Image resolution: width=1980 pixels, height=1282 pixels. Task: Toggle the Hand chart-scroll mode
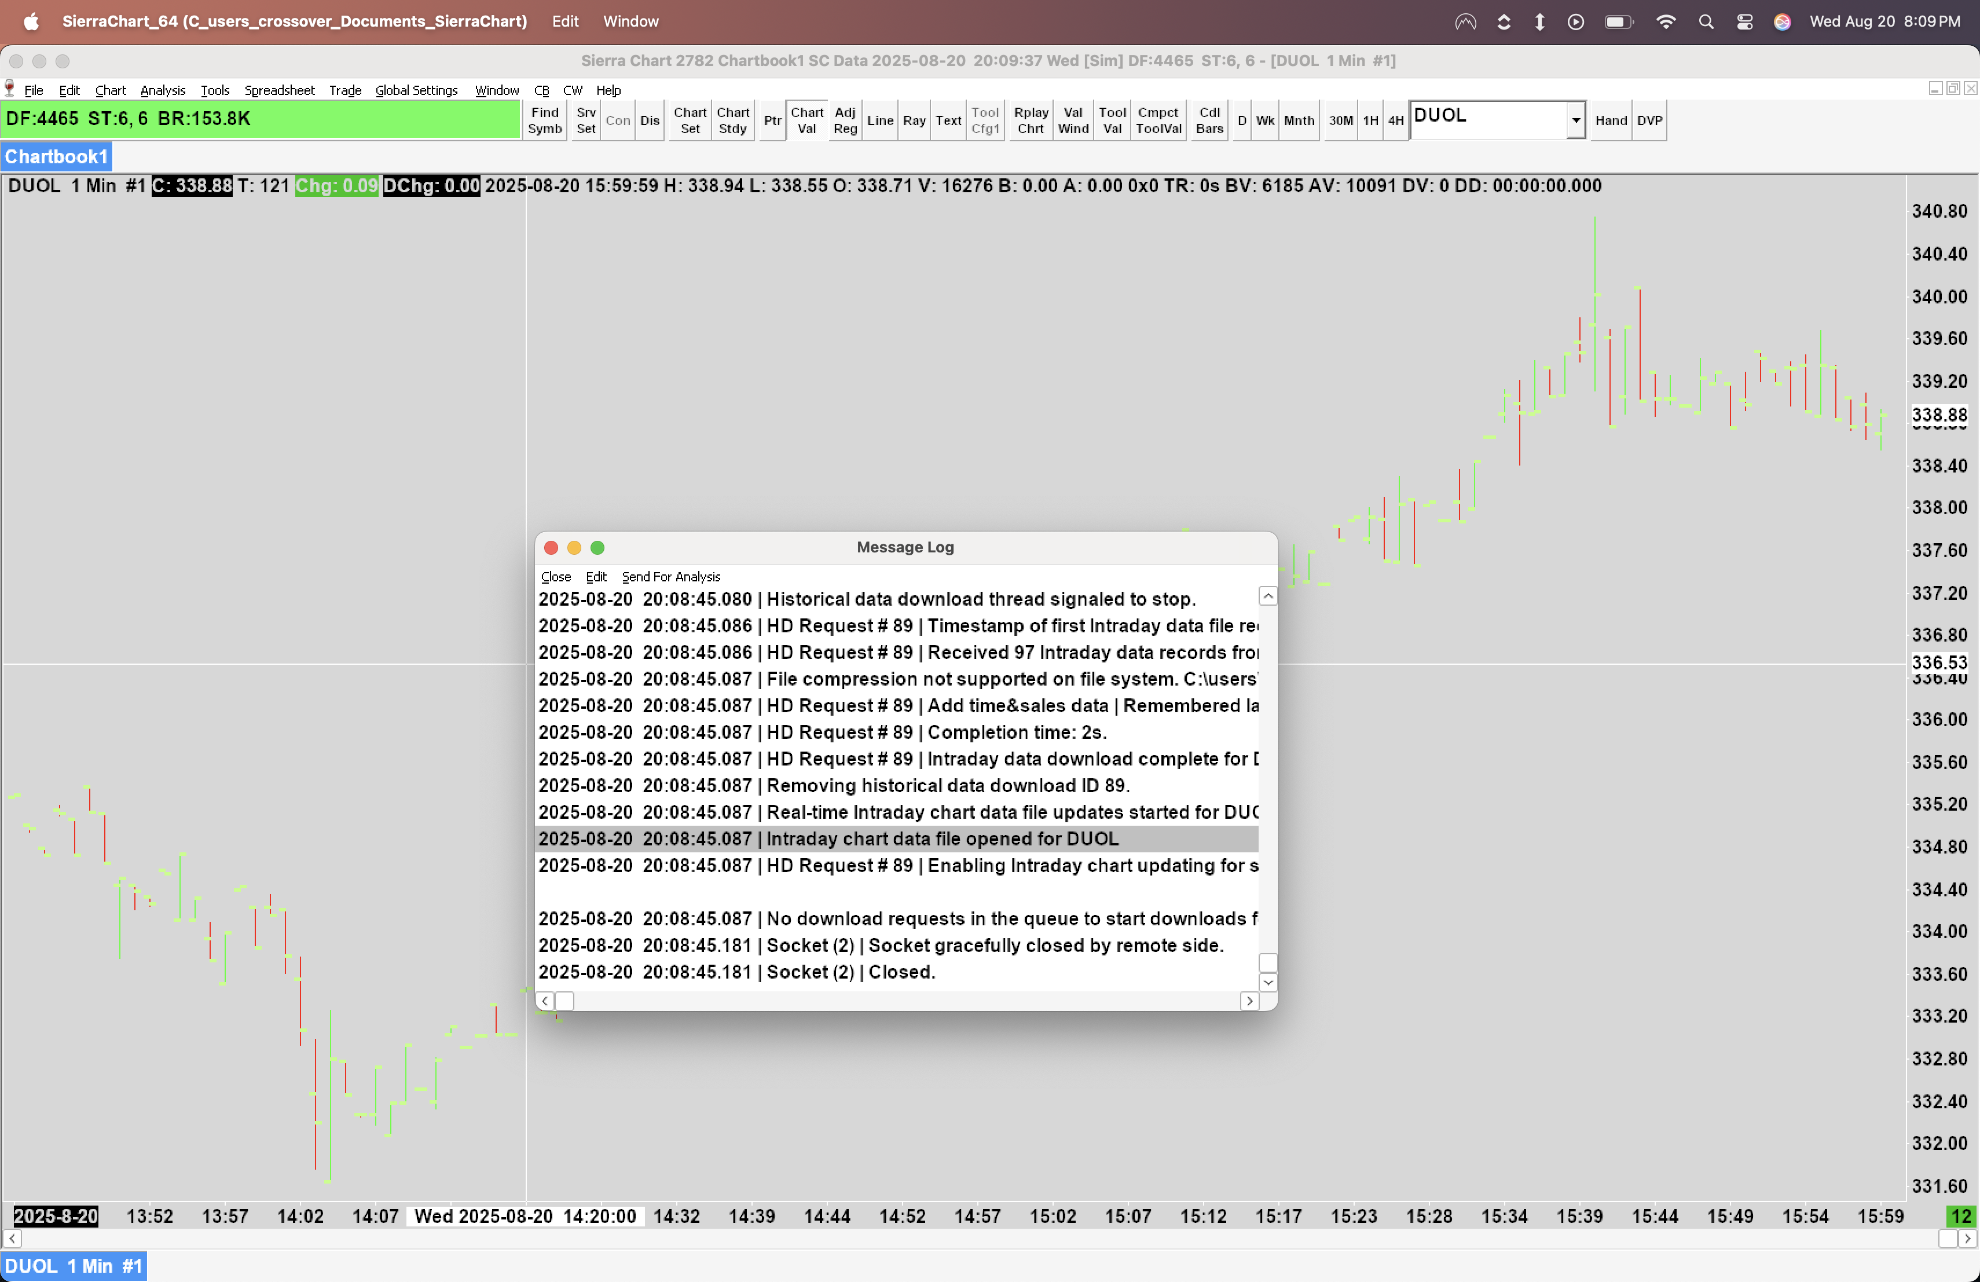[x=1610, y=120]
